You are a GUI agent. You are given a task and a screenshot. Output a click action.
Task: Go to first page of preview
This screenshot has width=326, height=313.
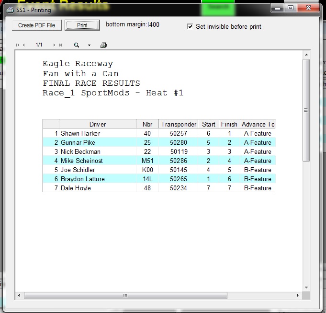coord(18,45)
